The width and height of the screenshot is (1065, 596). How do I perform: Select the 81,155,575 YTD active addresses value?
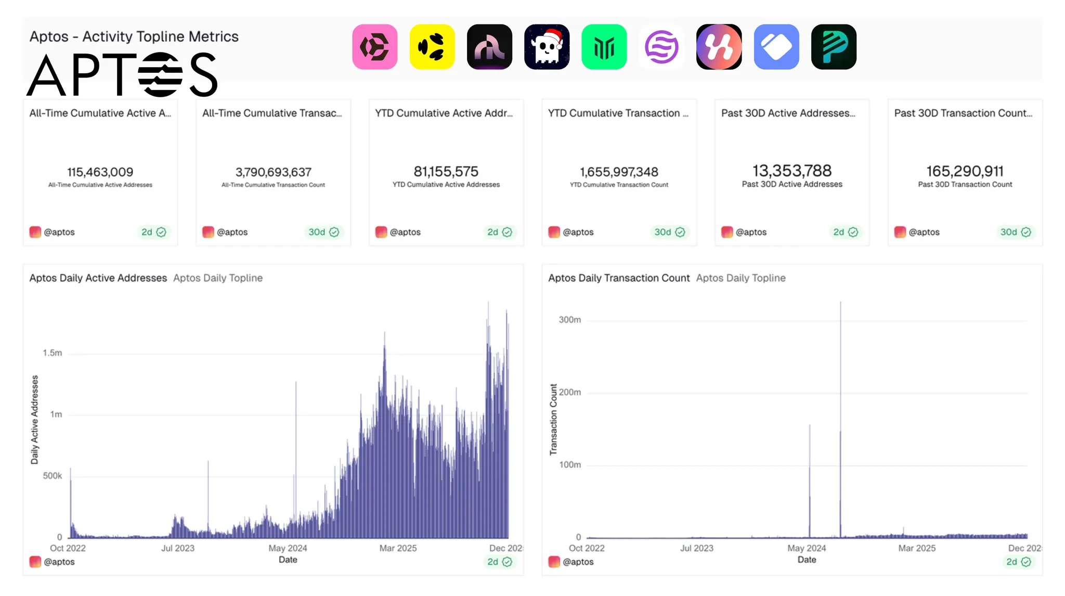point(446,172)
